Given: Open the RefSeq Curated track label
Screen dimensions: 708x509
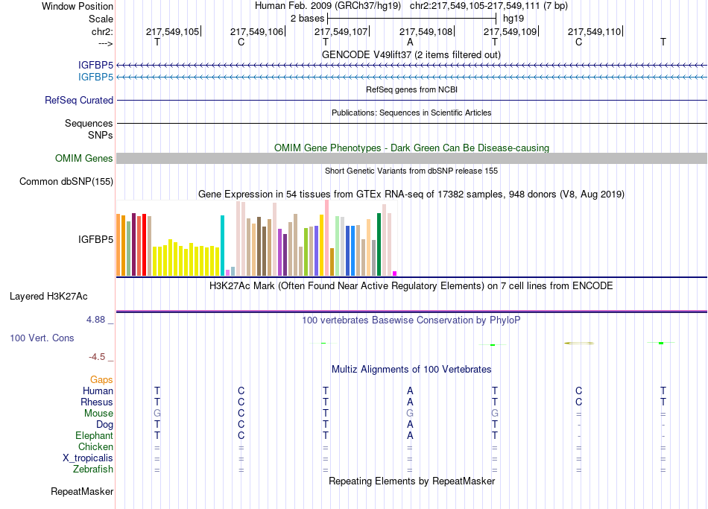Looking at the screenshot, I should point(79,101).
